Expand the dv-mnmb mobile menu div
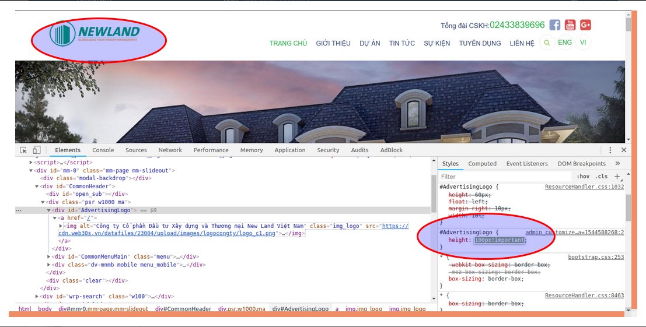Image resolution: width=646 pixels, height=327 pixels. (48, 265)
